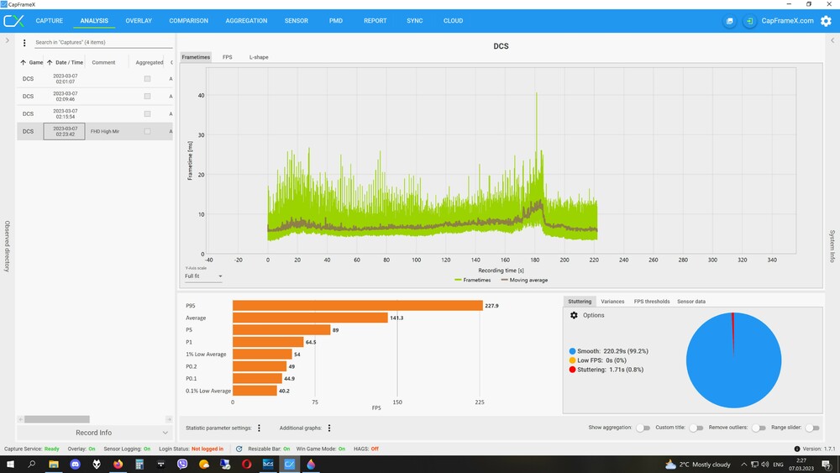Viewport: 840px width, 473px height.
Task: Open the settings gear in header
Action: [826, 21]
